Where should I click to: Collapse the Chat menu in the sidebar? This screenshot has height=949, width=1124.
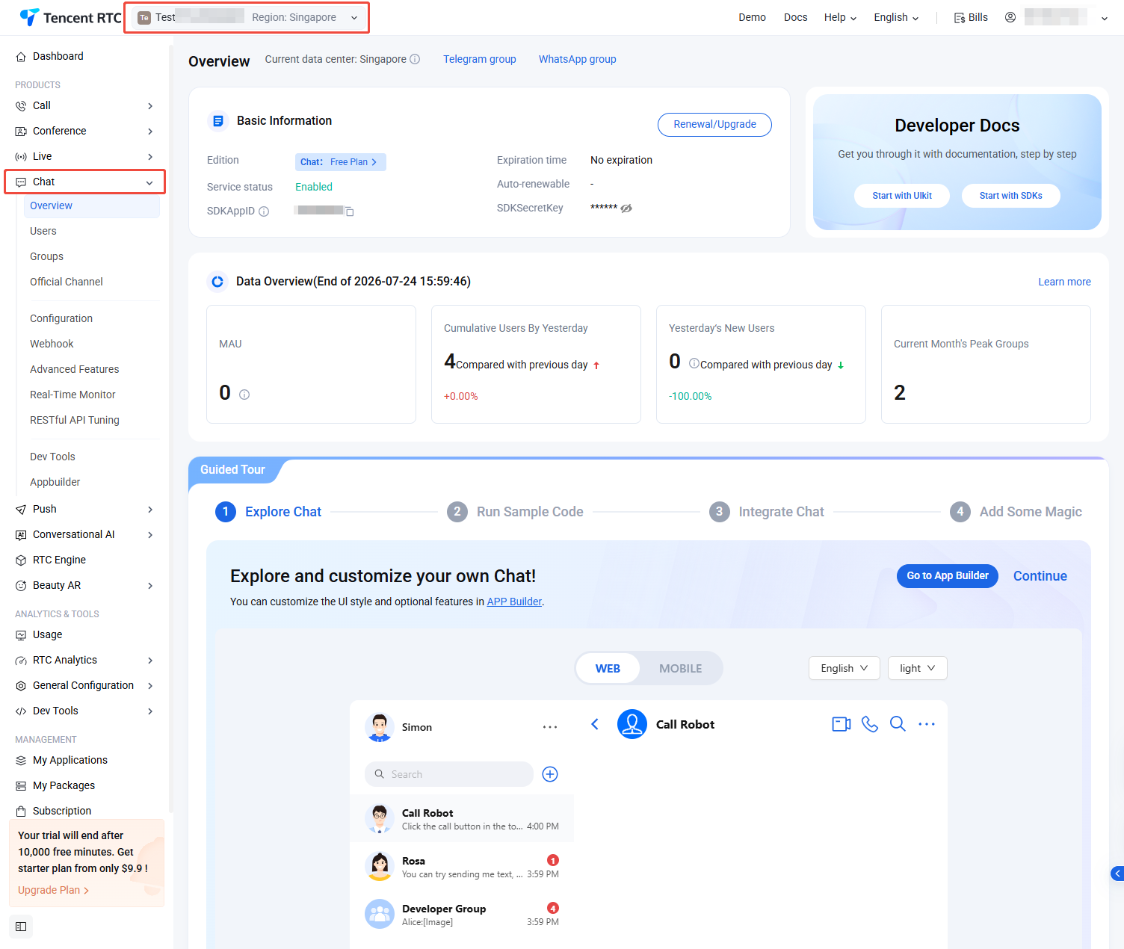85,182
